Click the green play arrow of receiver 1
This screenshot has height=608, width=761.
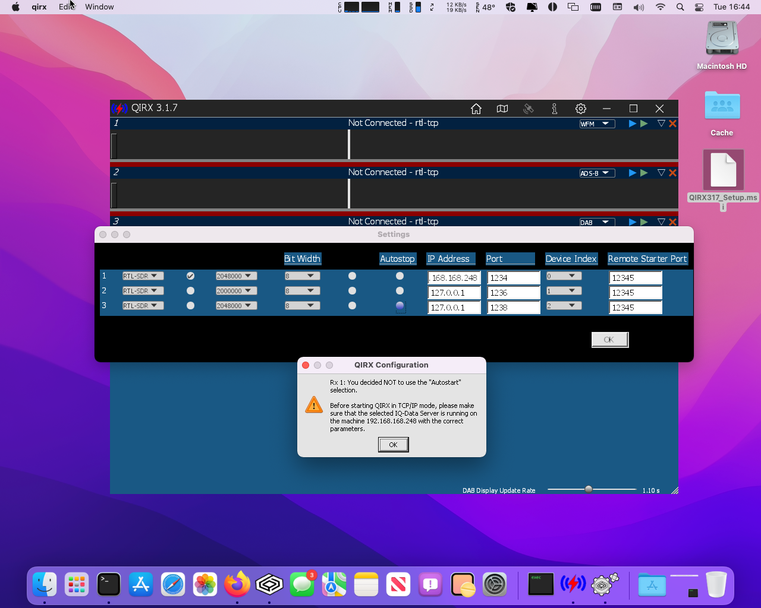pos(644,123)
